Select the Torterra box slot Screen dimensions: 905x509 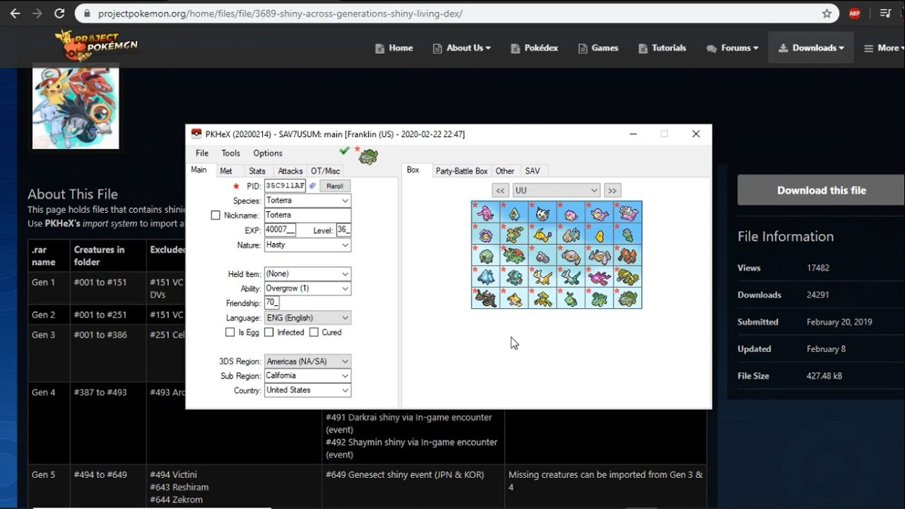pos(627,298)
